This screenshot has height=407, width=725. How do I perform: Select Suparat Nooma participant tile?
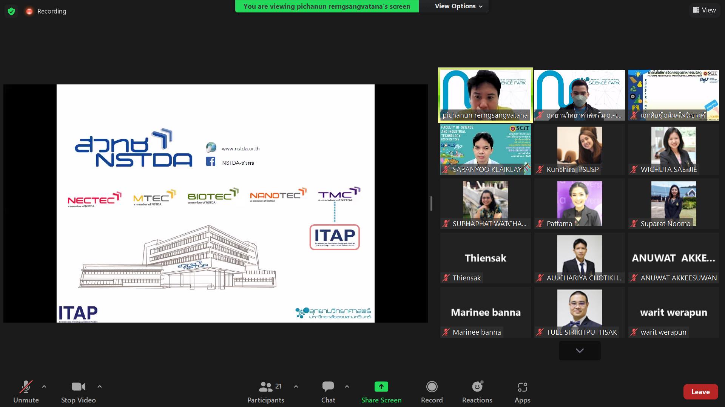(x=674, y=203)
